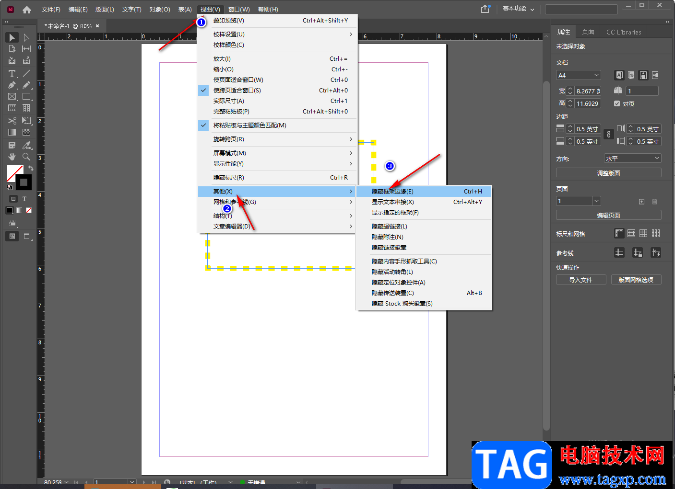Viewport: 675px width, 489px height.
Task: Switch to the 页面 panel tab
Action: tap(588, 32)
